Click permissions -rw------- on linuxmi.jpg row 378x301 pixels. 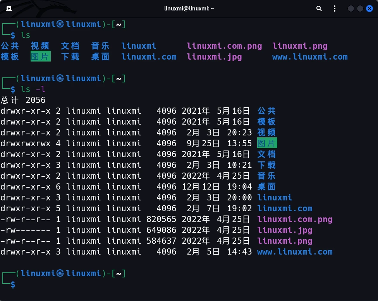(x=26, y=230)
